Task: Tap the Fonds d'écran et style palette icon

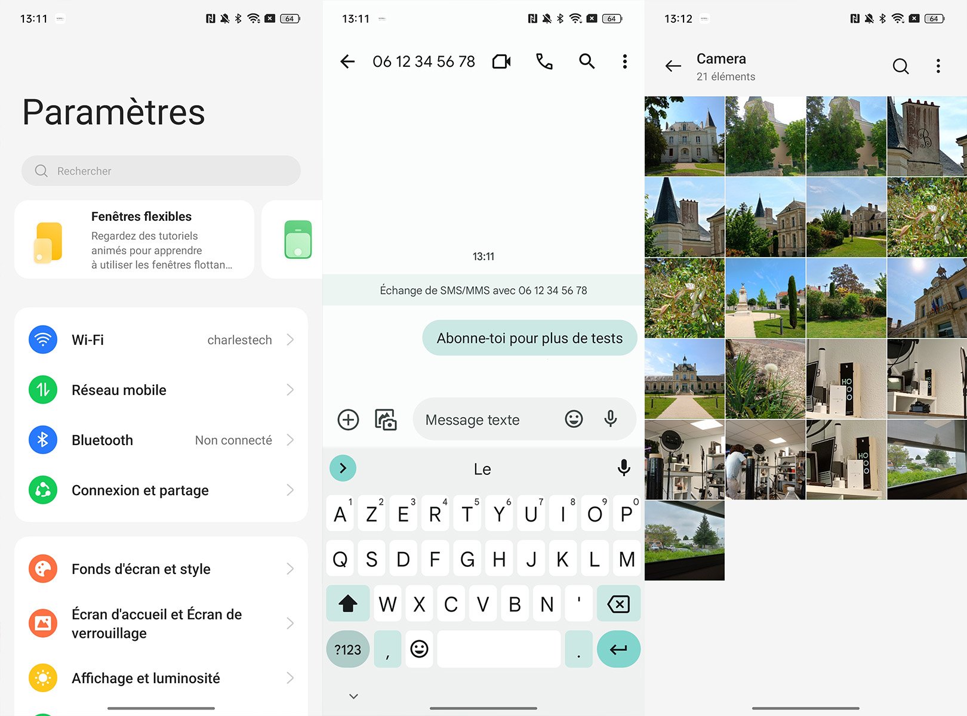Action: 43,569
